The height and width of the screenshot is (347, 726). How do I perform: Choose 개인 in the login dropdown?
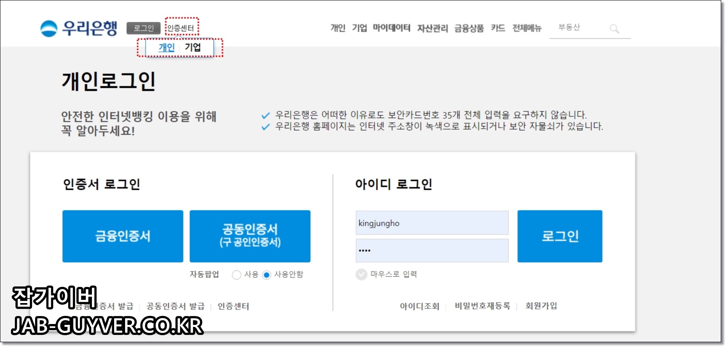pos(167,48)
